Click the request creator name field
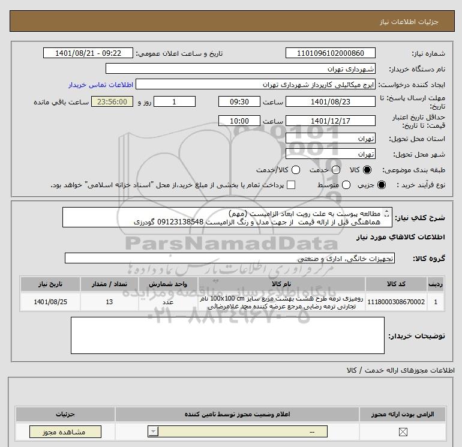This screenshot has width=462, height=447. tap(256, 85)
